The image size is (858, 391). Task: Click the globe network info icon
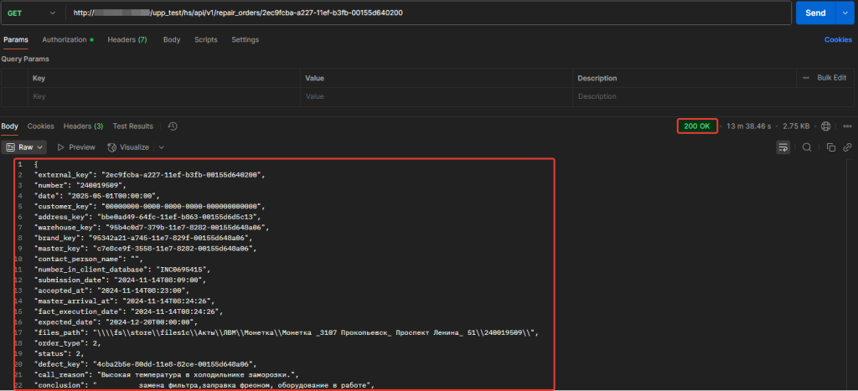825,126
